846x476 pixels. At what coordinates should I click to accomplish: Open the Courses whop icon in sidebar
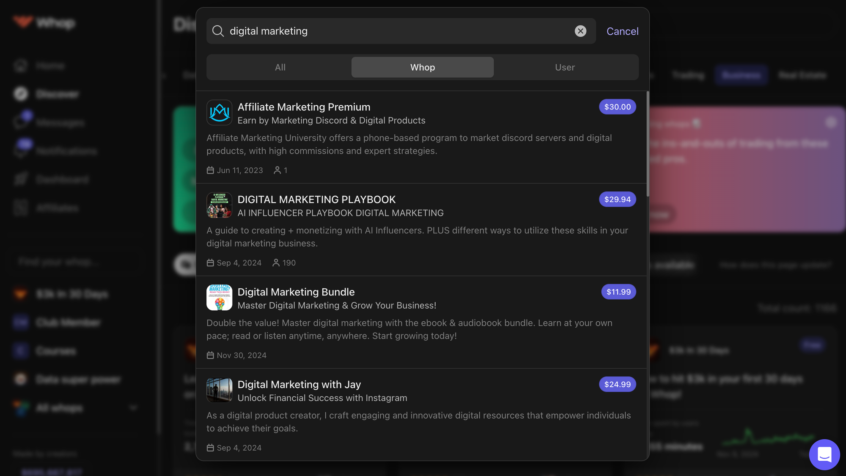click(20, 350)
